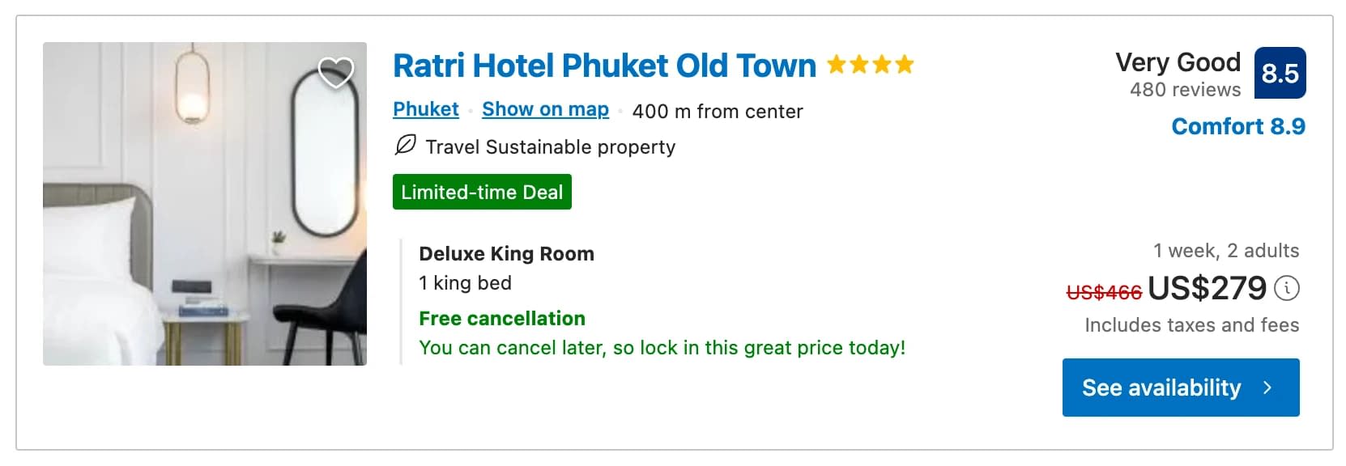Viewport: 1346px width, 466px height.
Task: Select the Deluxe King Room title
Action: pos(506,254)
